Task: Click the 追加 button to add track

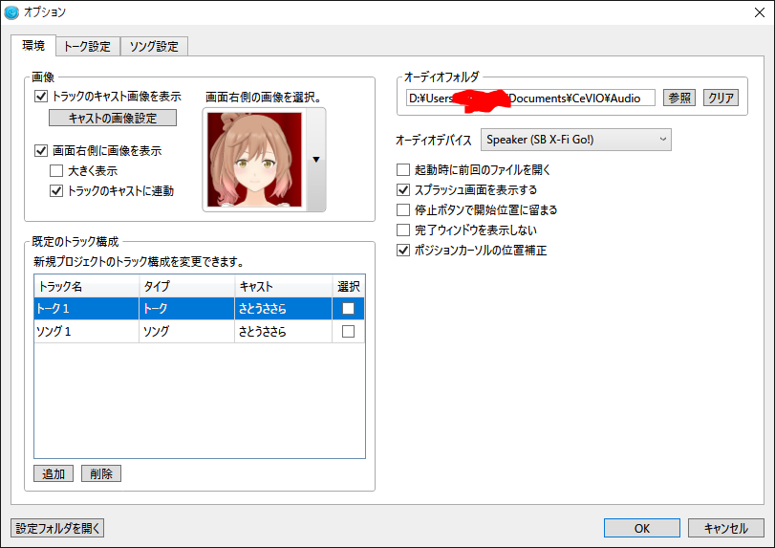Action: [x=54, y=473]
